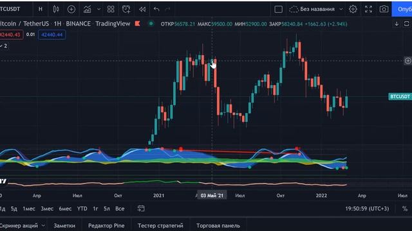Screen dimensions: 412x231
Task: Click the green market status dot
Action: [x=151, y=24]
